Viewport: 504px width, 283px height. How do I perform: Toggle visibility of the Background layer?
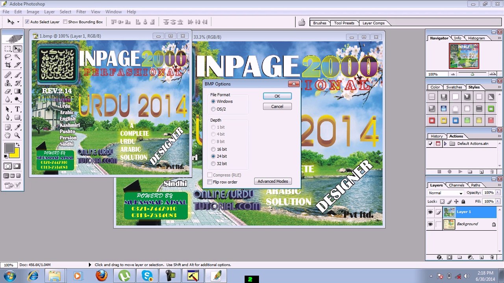(x=430, y=224)
